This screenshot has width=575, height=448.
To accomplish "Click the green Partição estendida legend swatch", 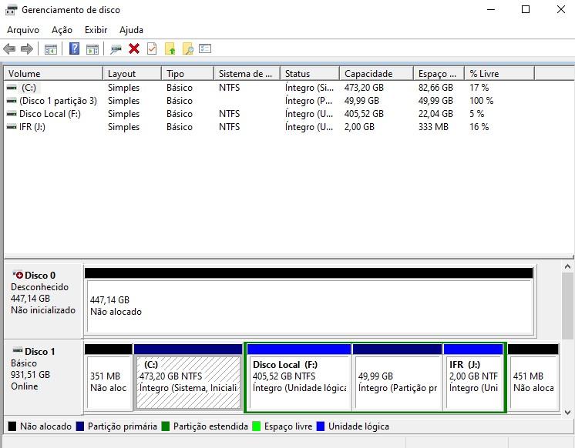I will click(x=166, y=426).
